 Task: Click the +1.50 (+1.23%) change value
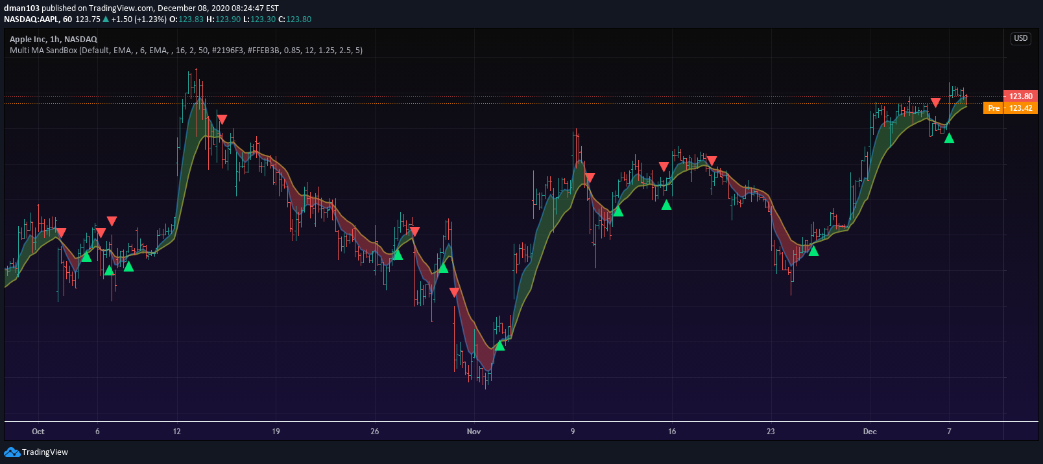[139, 19]
